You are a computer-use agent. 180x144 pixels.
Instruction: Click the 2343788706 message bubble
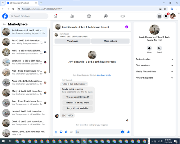67,116
